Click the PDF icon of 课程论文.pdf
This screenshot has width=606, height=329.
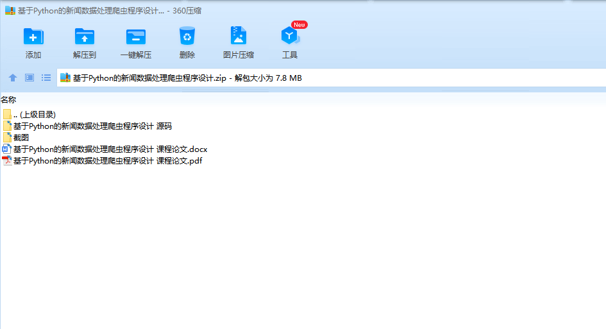click(x=6, y=161)
